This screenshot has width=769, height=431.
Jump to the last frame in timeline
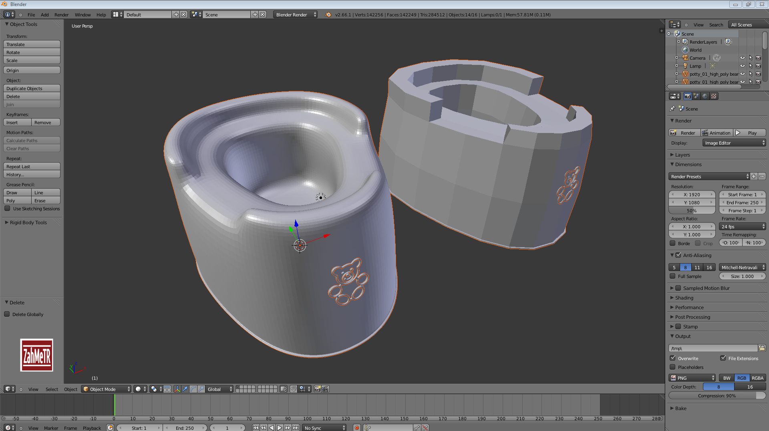(x=296, y=428)
